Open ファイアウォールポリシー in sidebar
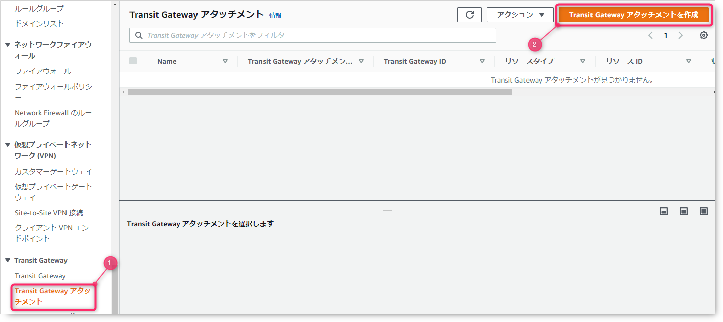 (x=53, y=92)
